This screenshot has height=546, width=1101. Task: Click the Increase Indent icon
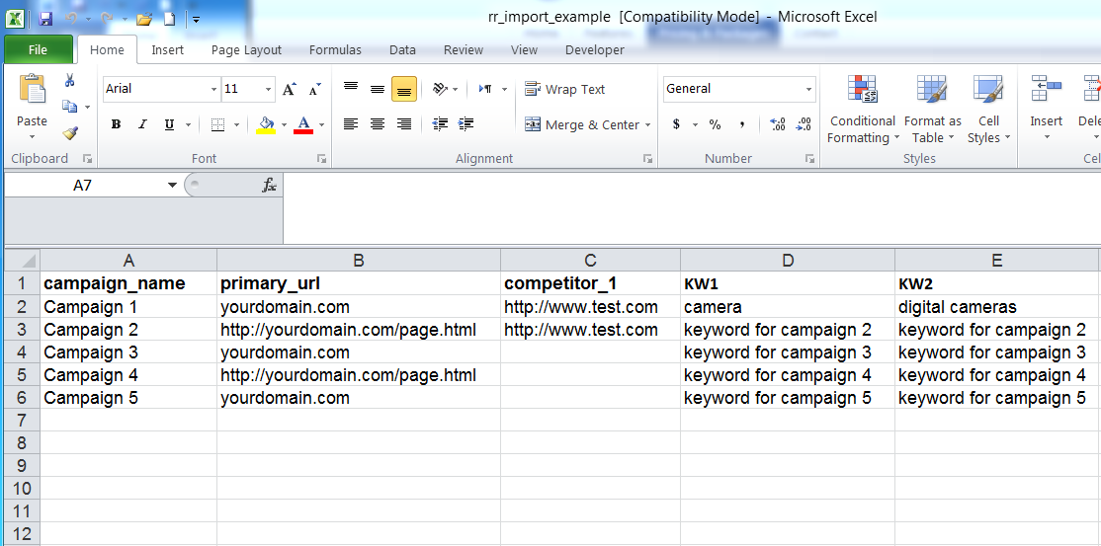[x=466, y=124]
